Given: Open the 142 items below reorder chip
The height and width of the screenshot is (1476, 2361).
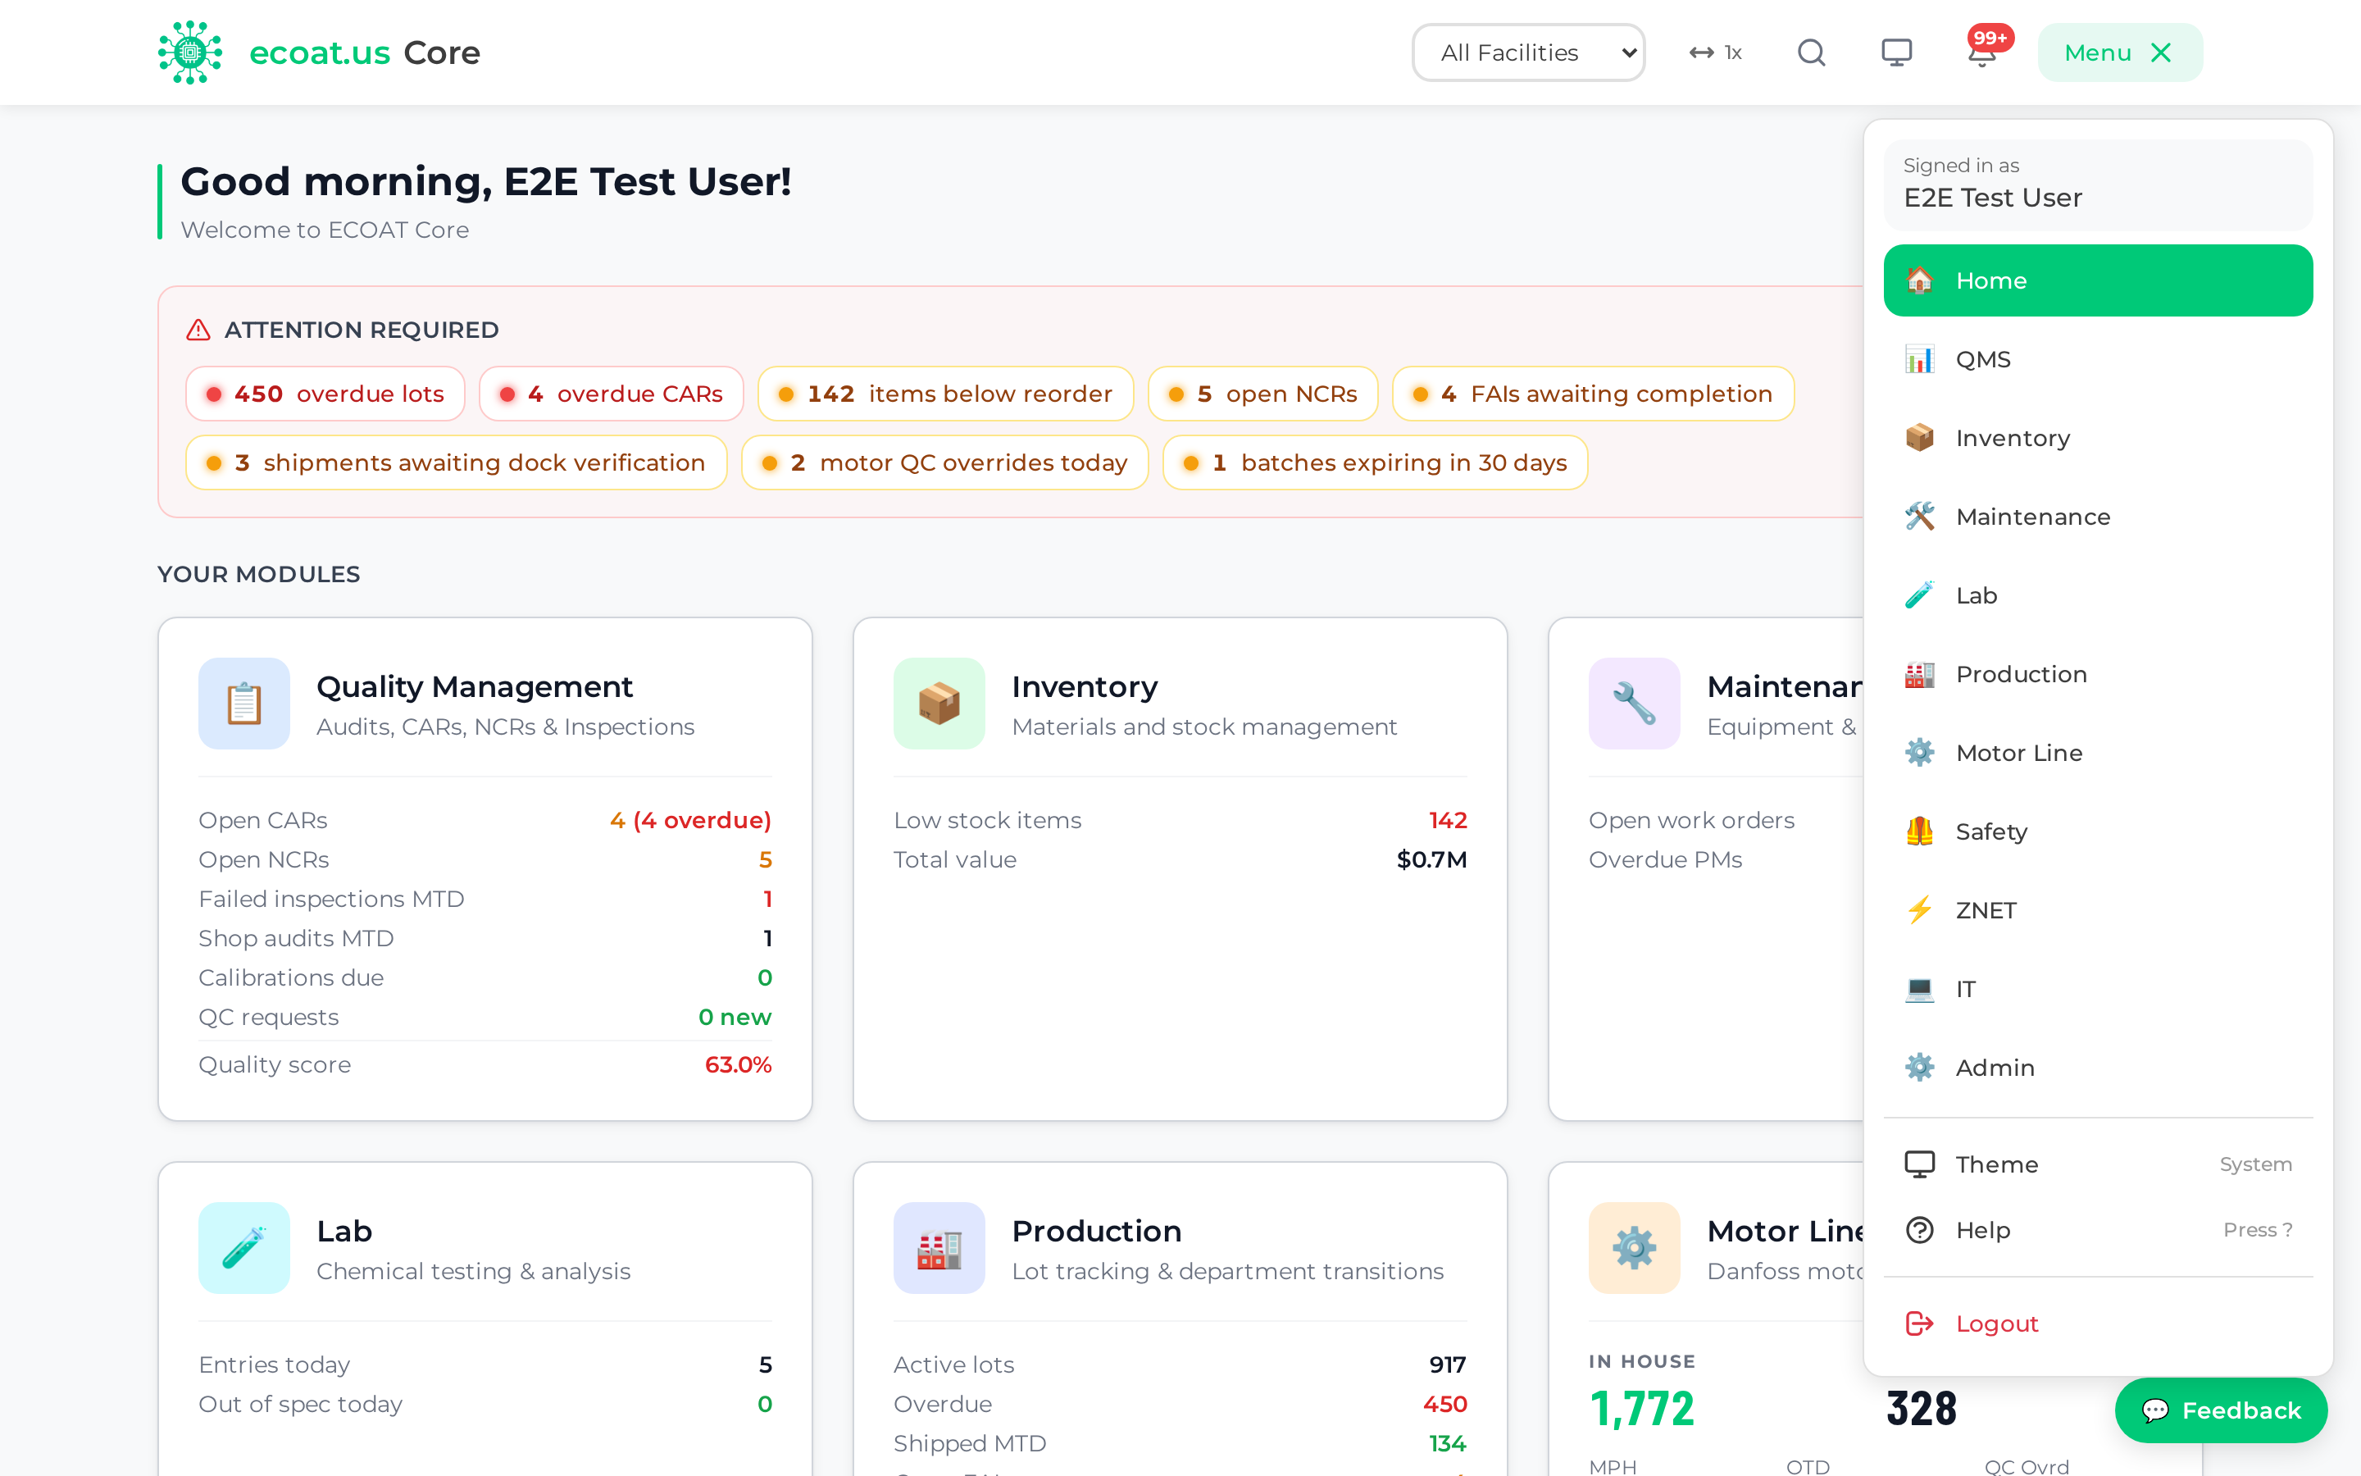Looking at the screenshot, I should (x=944, y=394).
